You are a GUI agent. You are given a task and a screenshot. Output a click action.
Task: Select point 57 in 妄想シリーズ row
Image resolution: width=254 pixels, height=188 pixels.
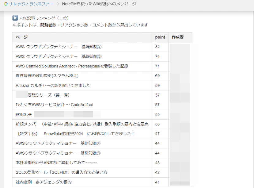tap(157, 95)
